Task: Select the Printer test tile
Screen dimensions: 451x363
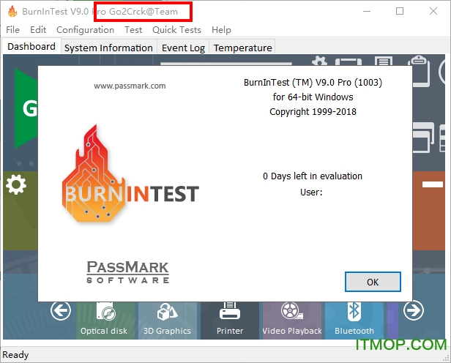Action: tap(230, 320)
